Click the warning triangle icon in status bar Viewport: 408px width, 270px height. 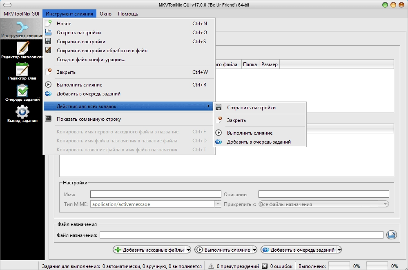click(x=211, y=266)
